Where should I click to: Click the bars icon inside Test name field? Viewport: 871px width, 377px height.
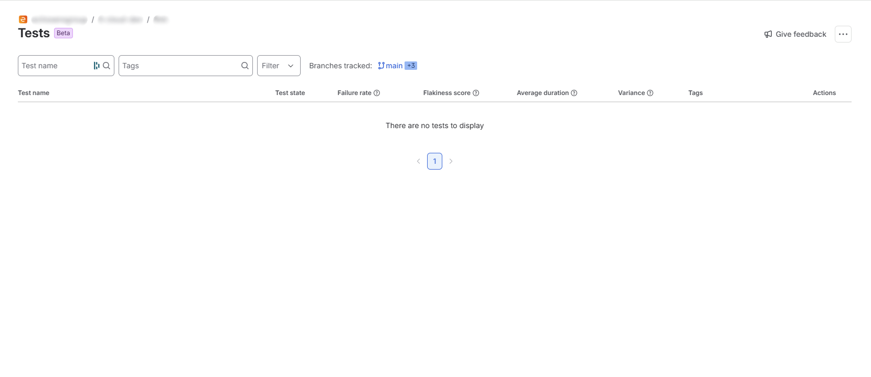[x=97, y=66]
